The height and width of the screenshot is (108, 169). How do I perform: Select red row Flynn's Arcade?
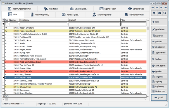pyautogui.click(x=75, y=71)
